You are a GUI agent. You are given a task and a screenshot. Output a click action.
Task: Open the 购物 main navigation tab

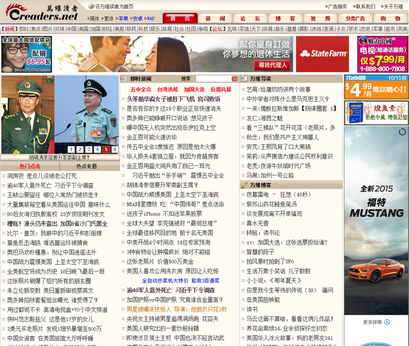390,18
